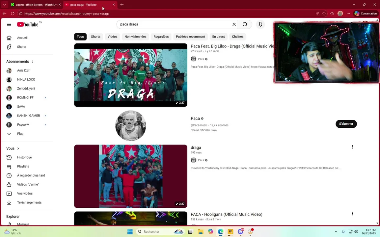Play the draga red tracksuit thumbnail
This screenshot has width=380, height=237.
(131, 176)
